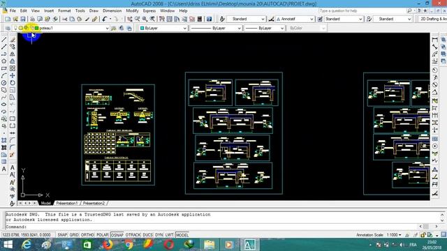The height and width of the screenshot is (251, 447).
Task: Open the Modify menu
Action: tap(132, 11)
